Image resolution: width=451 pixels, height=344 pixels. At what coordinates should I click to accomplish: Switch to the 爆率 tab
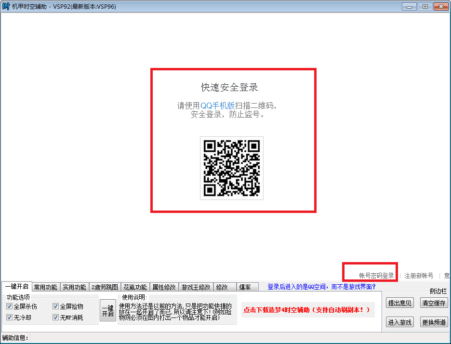[247, 287]
